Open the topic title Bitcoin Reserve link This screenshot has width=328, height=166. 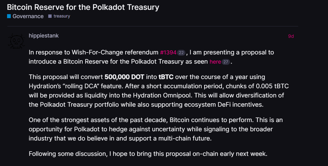point(83,7)
